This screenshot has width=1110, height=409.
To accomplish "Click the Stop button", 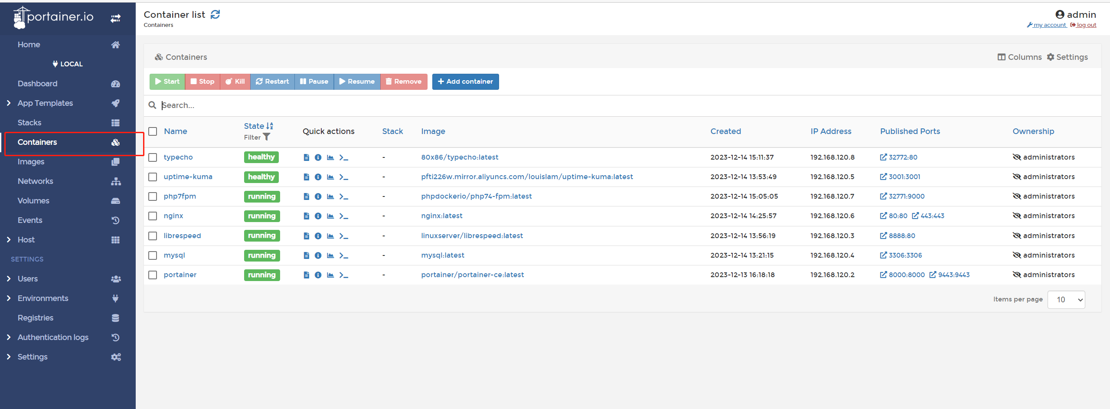I will point(202,82).
